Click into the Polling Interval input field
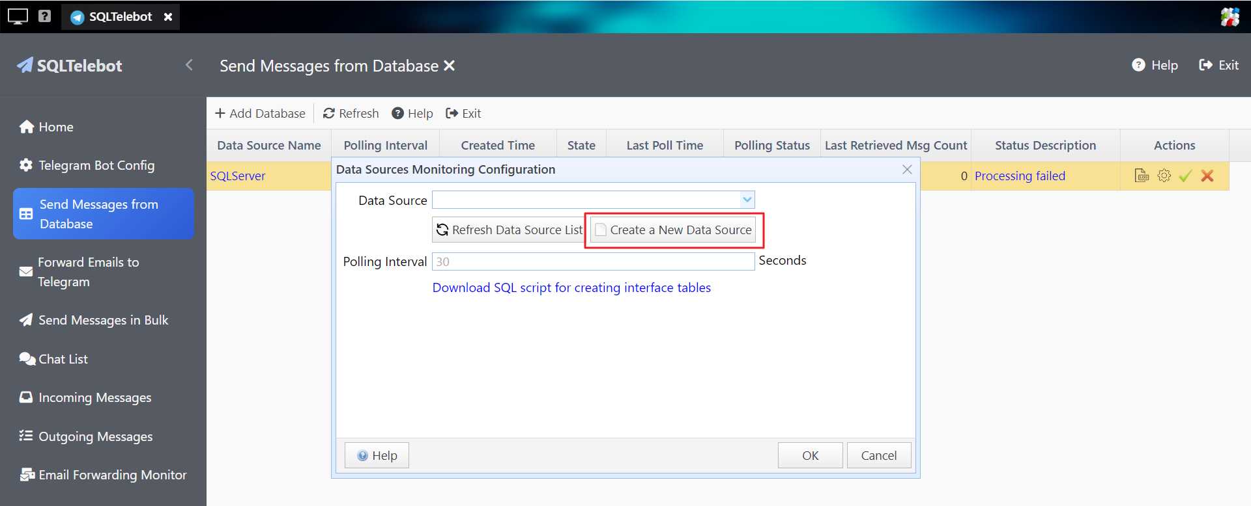This screenshot has width=1251, height=506. pyautogui.click(x=593, y=261)
